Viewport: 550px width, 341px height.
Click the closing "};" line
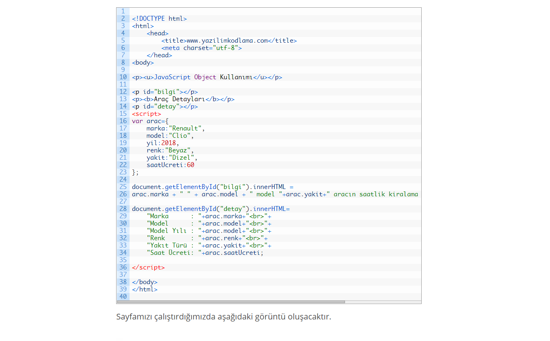point(136,172)
